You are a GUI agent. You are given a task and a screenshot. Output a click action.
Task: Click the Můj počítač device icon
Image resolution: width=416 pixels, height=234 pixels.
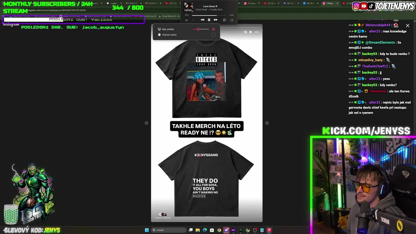point(159,29)
